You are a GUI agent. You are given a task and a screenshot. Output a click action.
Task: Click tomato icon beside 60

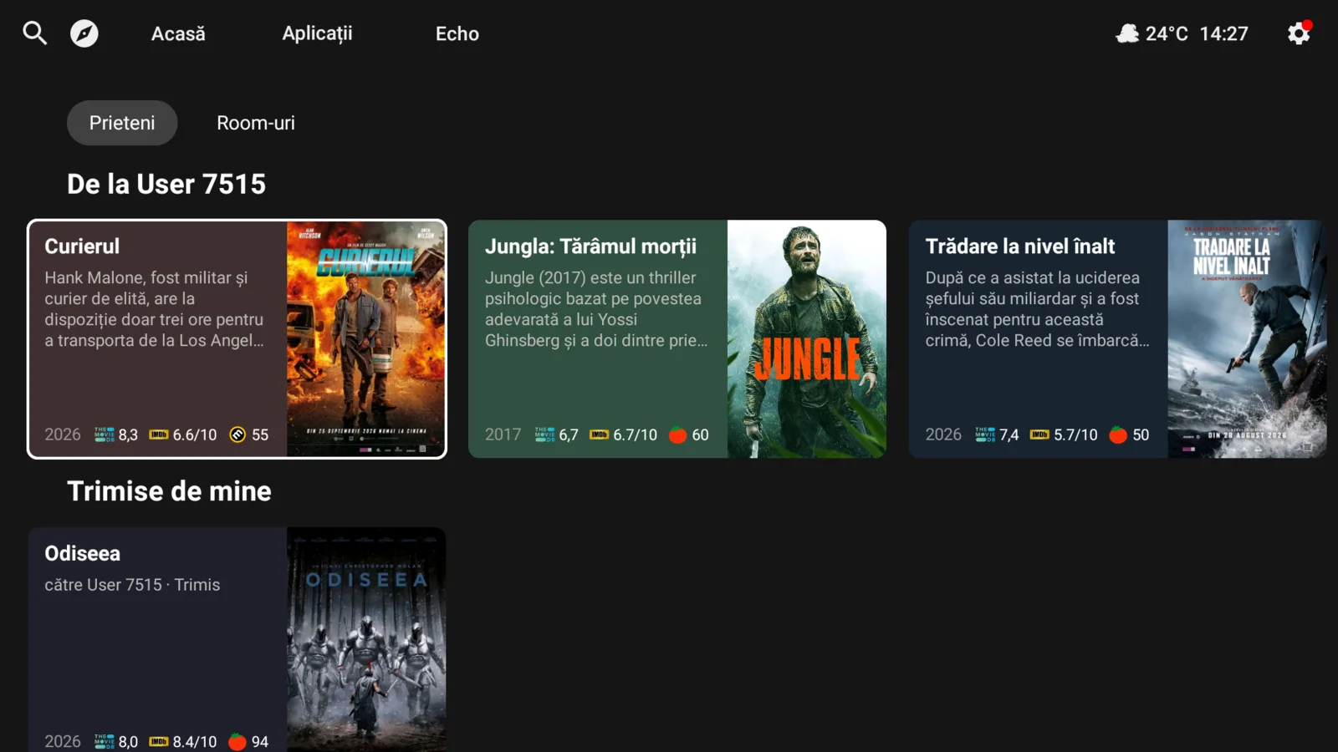click(678, 434)
